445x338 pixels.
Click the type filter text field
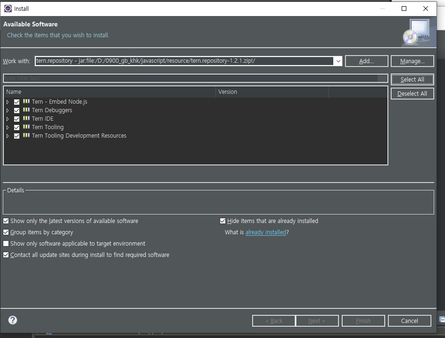[195, 78]
